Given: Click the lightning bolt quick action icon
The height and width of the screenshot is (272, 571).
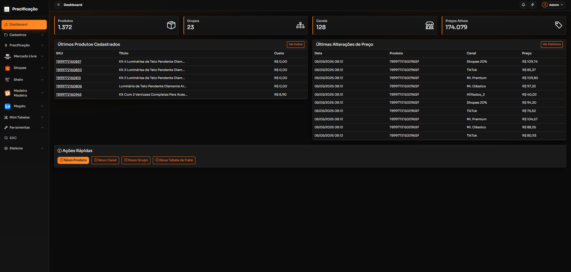Looking at the screenshot, I should click(x=533, y=5).
